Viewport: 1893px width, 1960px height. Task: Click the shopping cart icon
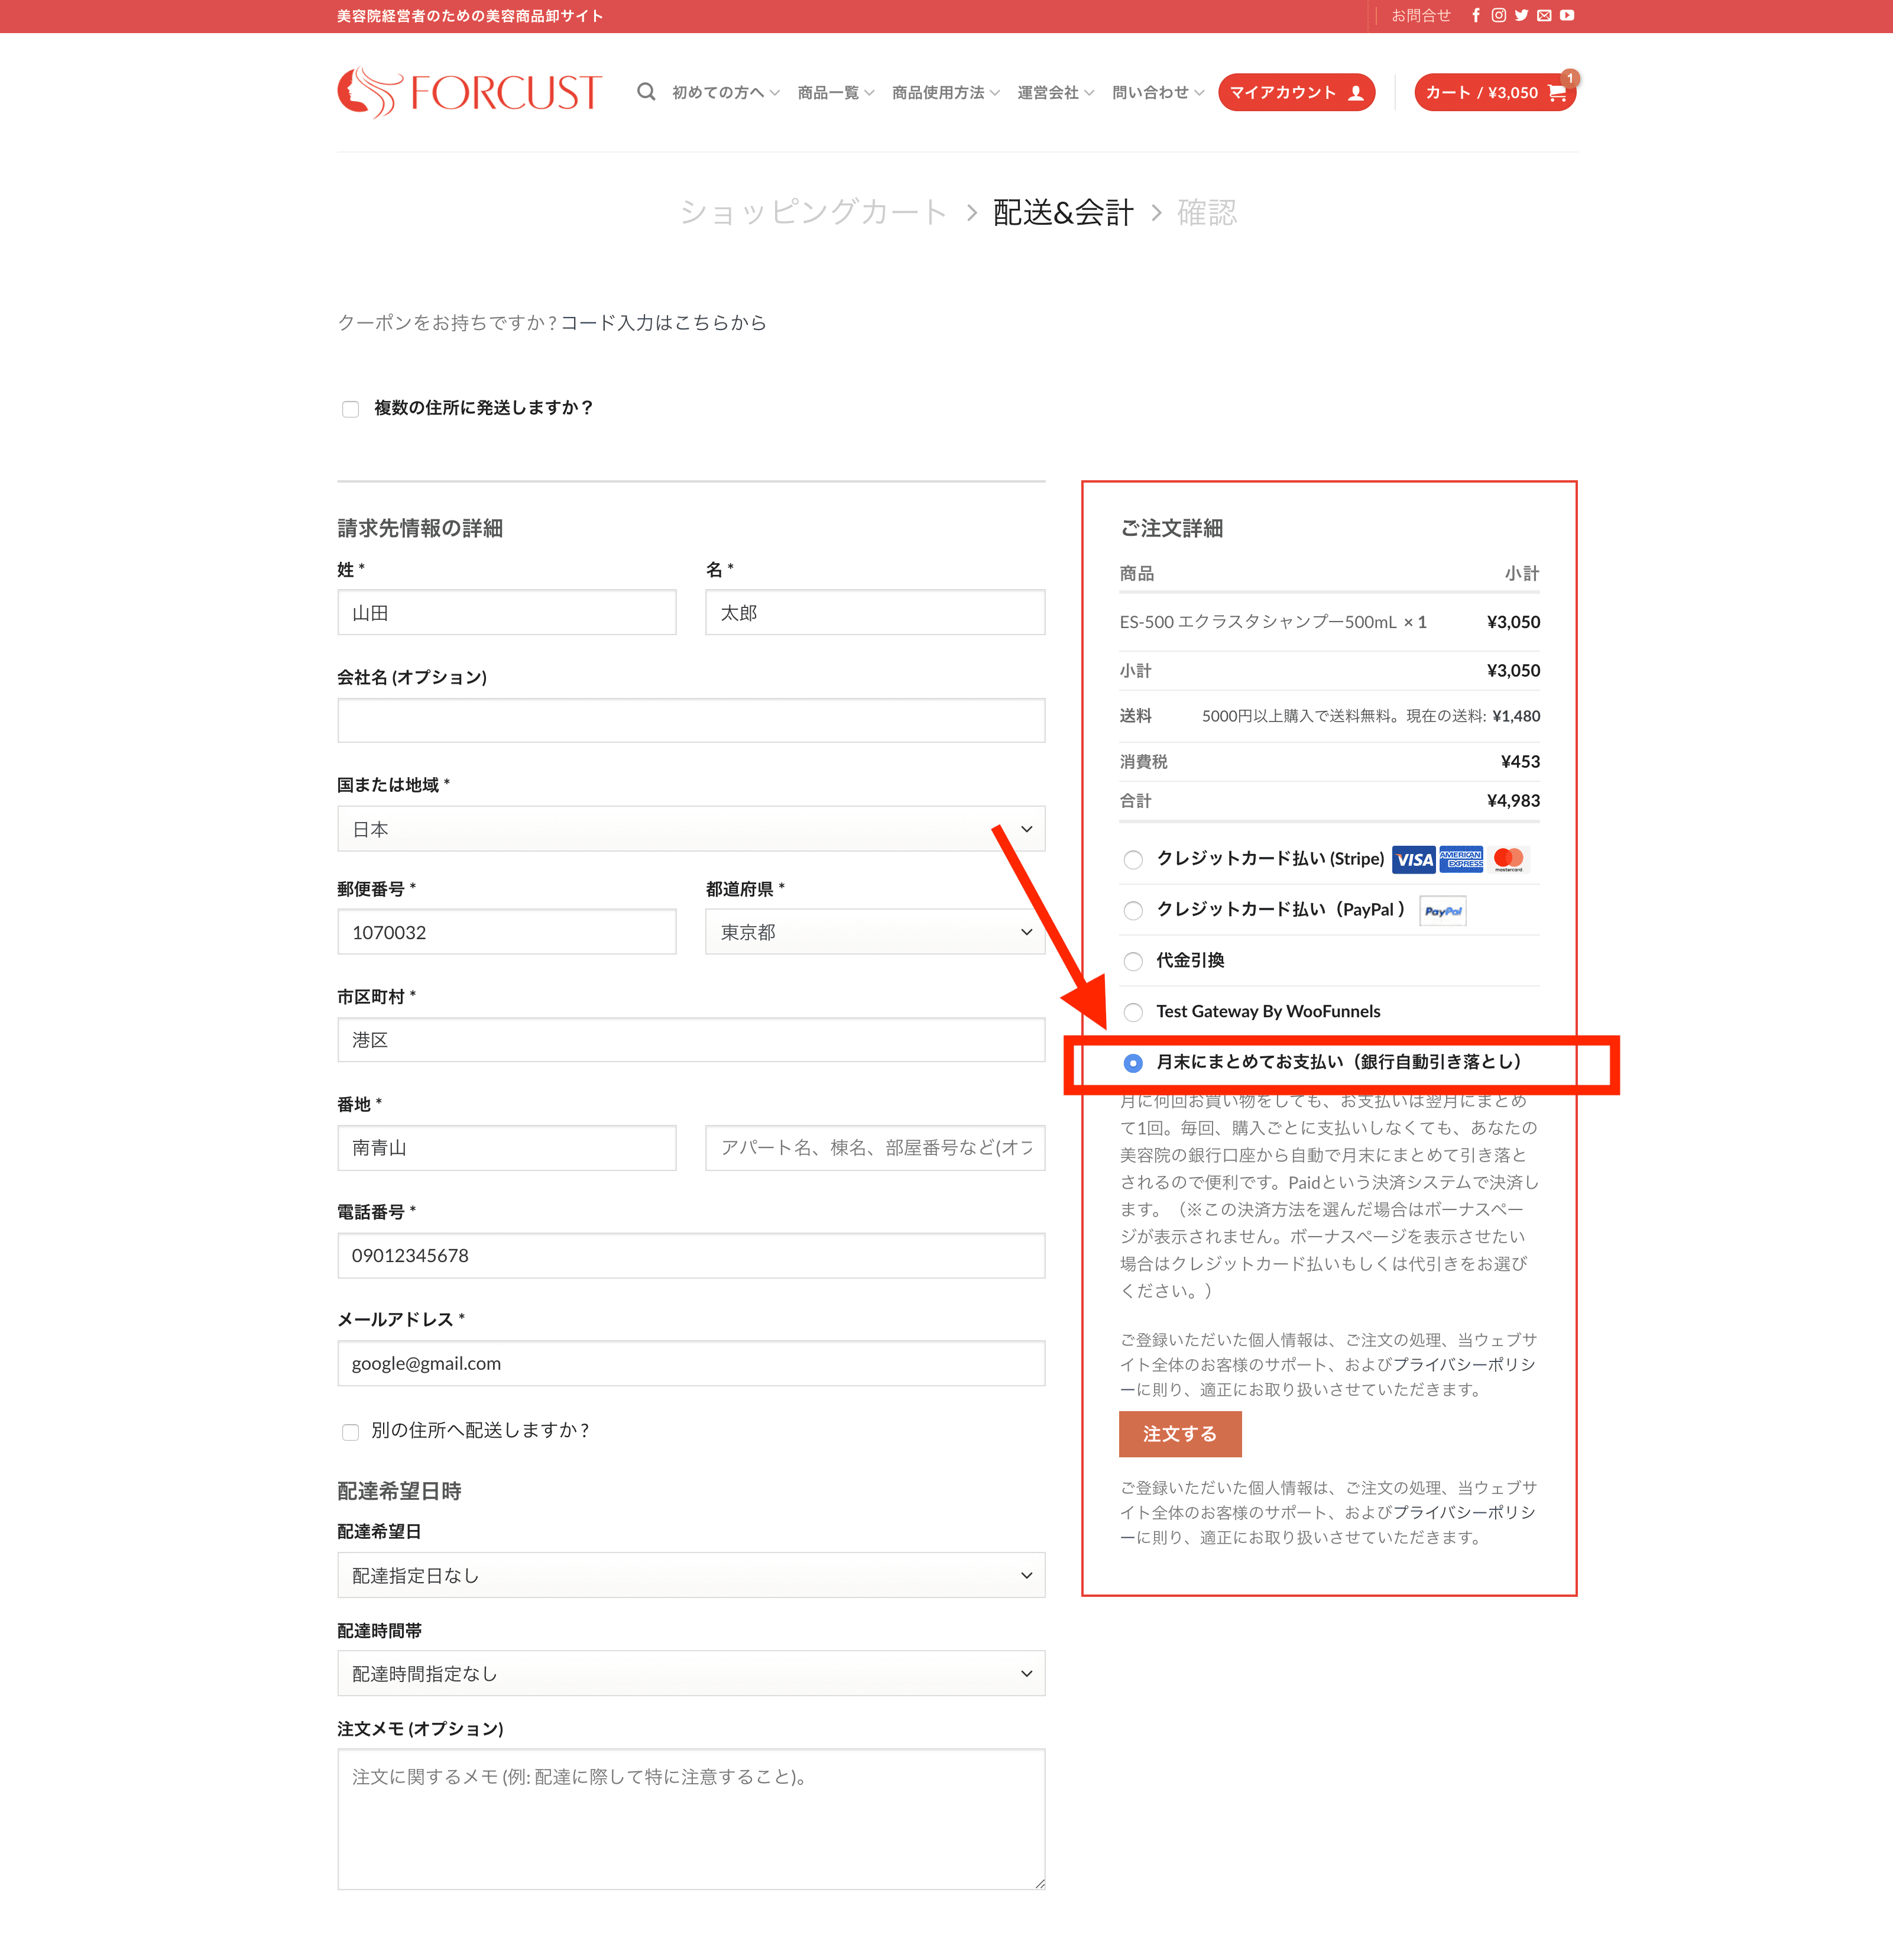tap(1556, 93)
